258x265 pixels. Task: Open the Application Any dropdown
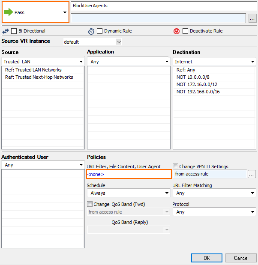click(129, 62)
